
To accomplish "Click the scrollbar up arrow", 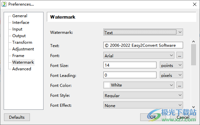I will (x=193, y=41).
